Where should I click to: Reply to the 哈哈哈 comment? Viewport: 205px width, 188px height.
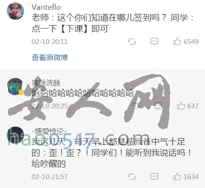[158, 106]
